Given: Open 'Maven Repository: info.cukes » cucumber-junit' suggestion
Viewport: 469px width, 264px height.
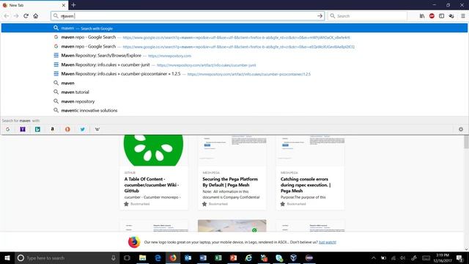Looking at the screenshot, I should tap(234, 65).
